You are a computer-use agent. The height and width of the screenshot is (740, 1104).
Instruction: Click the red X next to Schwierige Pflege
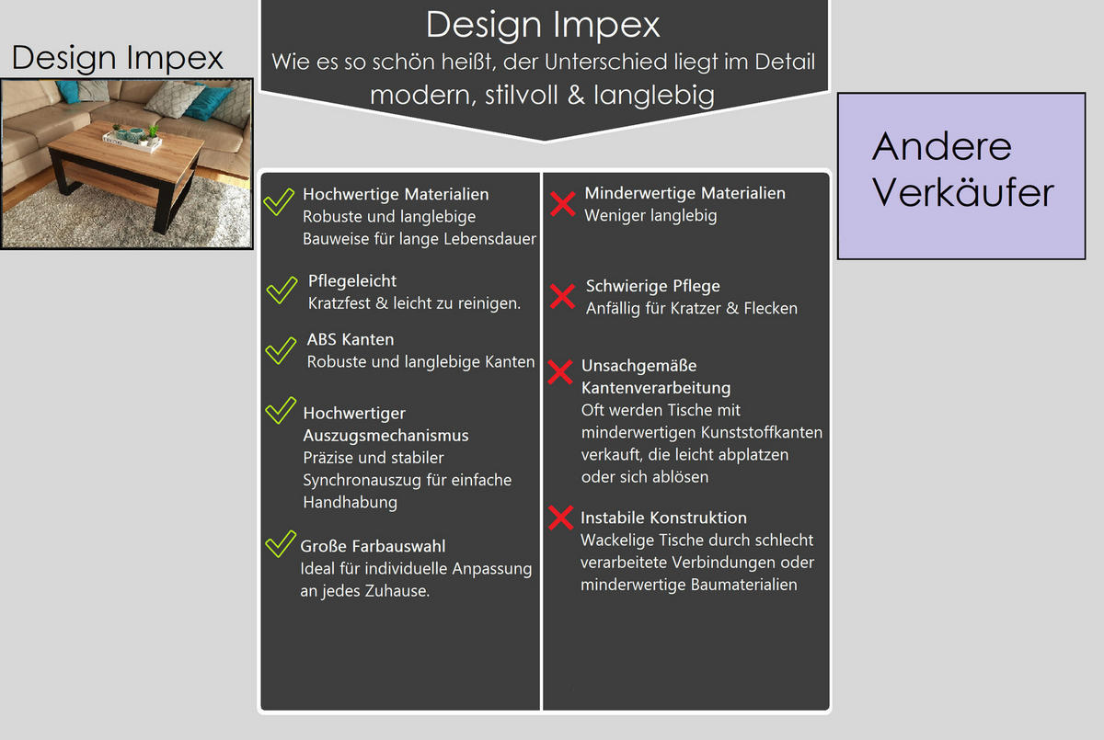point(562,296)
